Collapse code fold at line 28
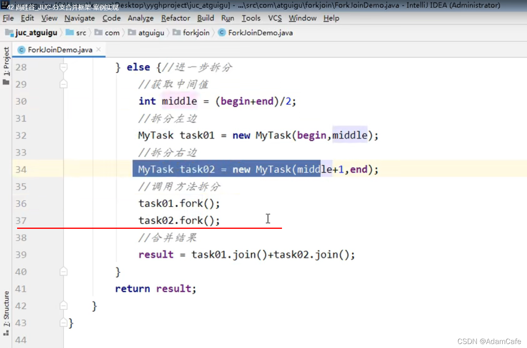Viewport: 527px width, 348px height. click(63, 67)
